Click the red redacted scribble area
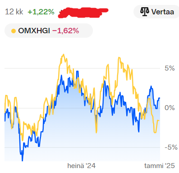Screen dimensions: 179x173 pos(83,13)
